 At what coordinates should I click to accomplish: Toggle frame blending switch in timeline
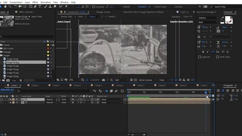111,91
